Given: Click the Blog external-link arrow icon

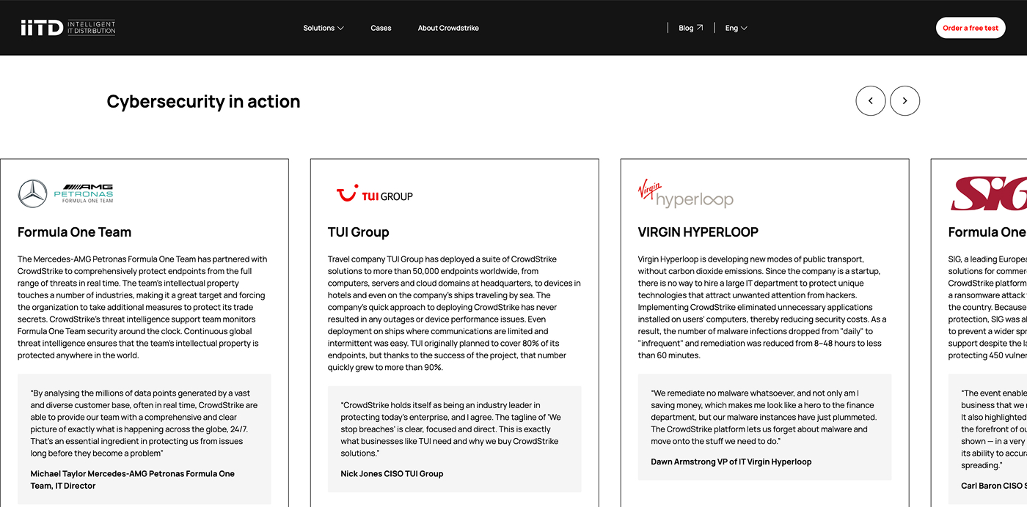Looking at the screenshot, I should pyautogui.click(x=700, y=28).
